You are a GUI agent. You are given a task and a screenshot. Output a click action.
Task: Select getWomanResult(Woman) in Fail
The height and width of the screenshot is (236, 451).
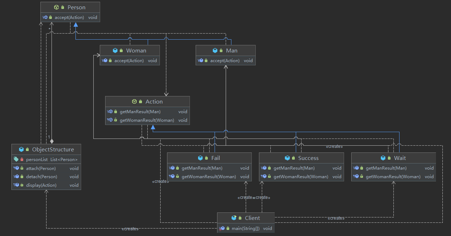(x=209, y=177)
